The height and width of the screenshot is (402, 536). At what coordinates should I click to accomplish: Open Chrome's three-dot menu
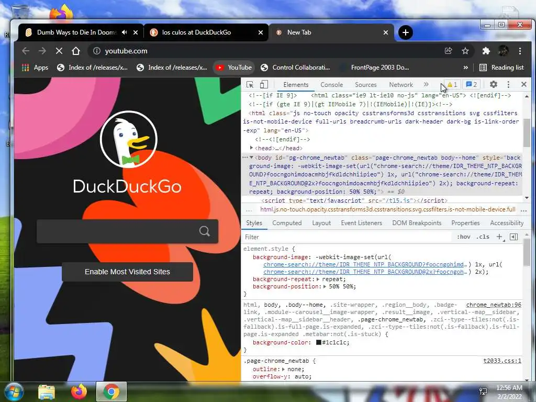(520, 51)
